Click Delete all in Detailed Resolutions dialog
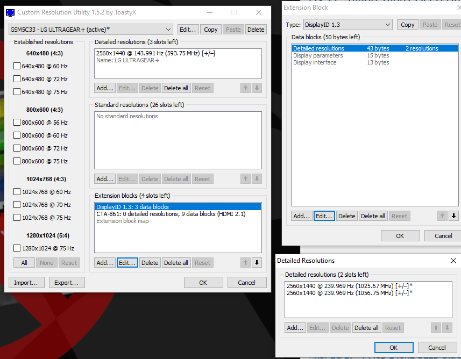Viewport: 461px width, 359px height. click(x=366, y=328)
